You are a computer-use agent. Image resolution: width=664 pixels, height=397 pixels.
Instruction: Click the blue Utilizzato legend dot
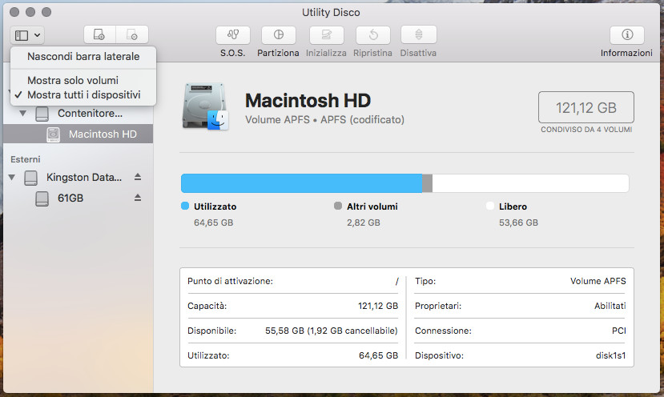tap(185, 206)
